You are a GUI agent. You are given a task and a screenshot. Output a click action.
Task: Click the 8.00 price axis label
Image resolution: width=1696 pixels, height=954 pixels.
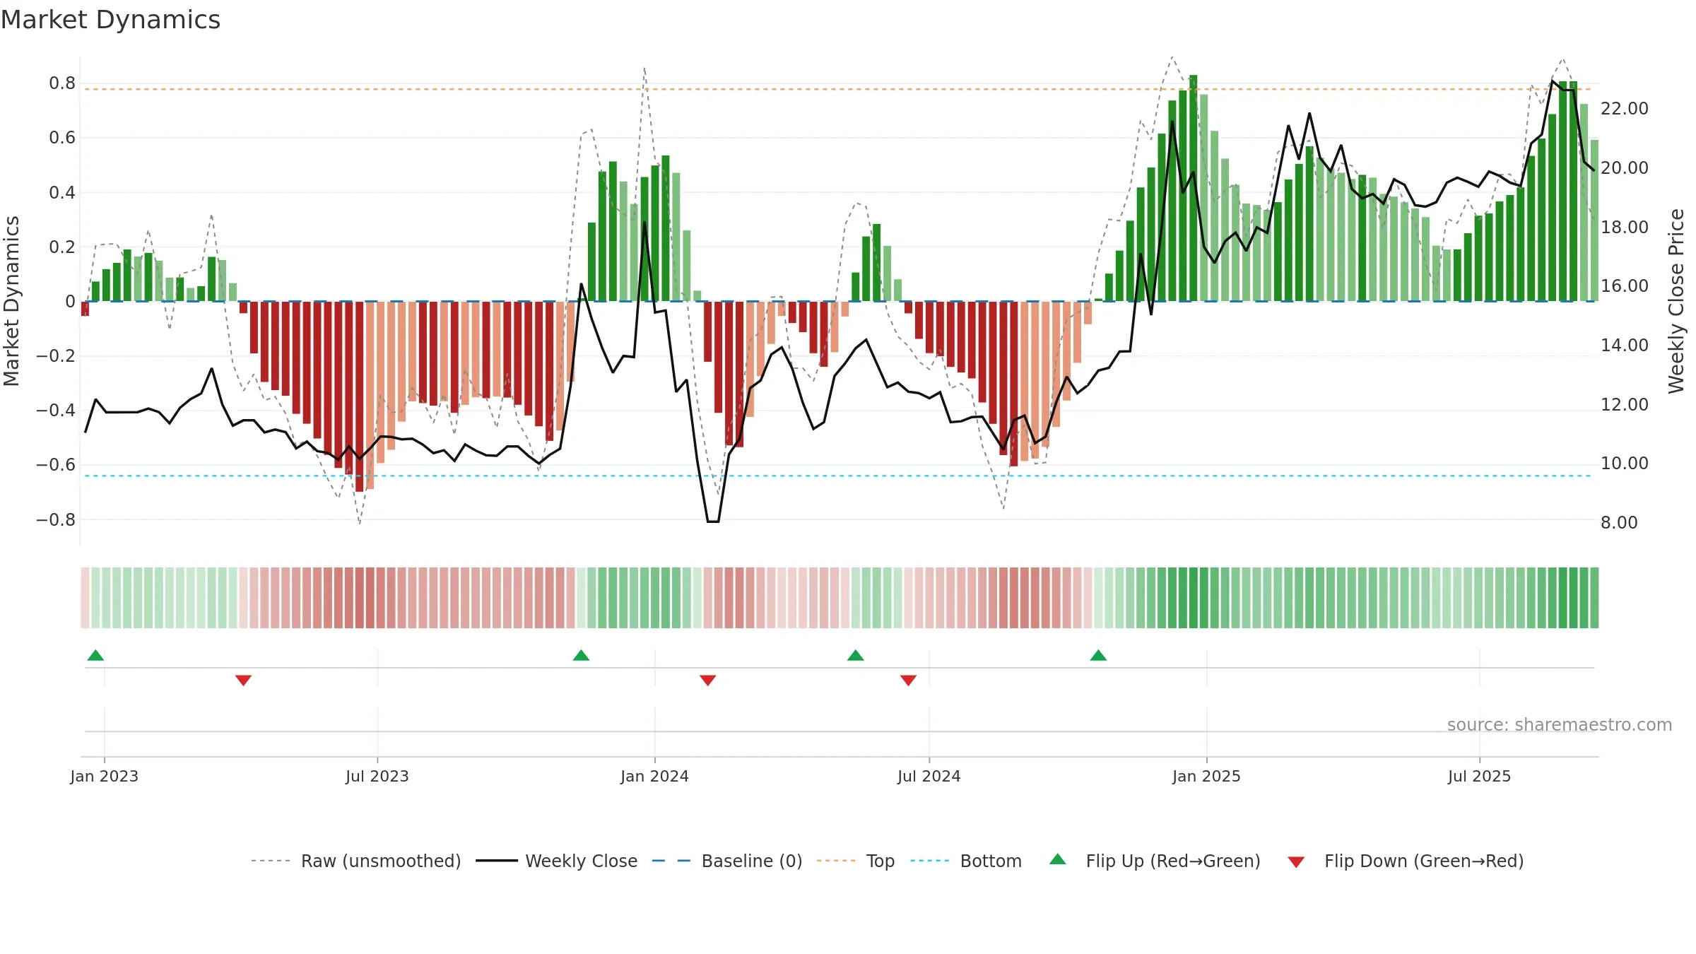click(x=1619, y=522)
